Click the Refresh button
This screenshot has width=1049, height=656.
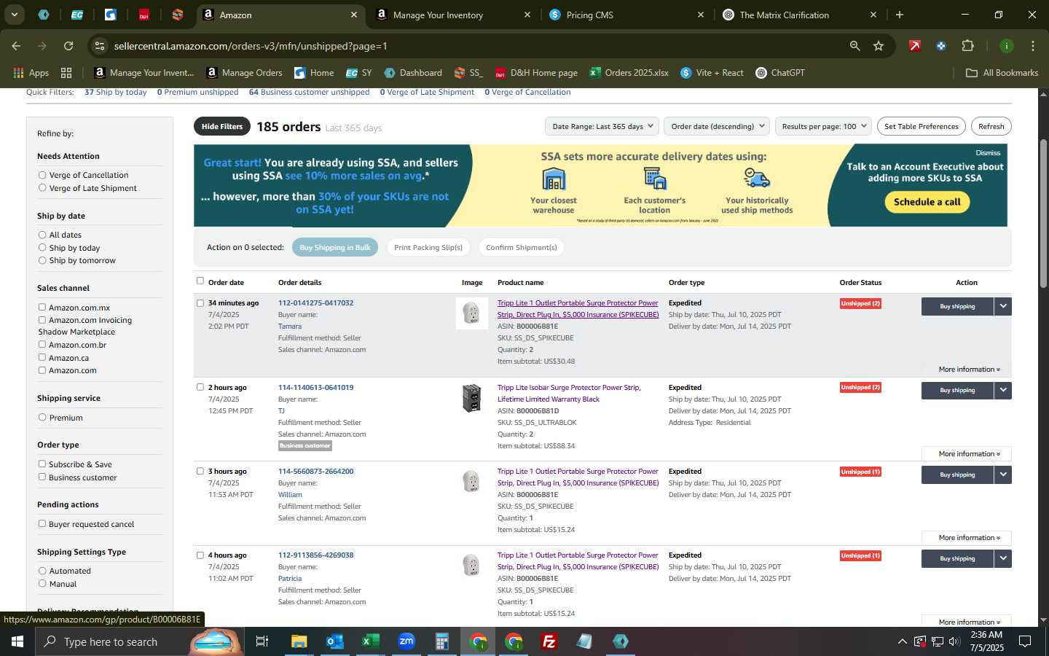point(991,126)
